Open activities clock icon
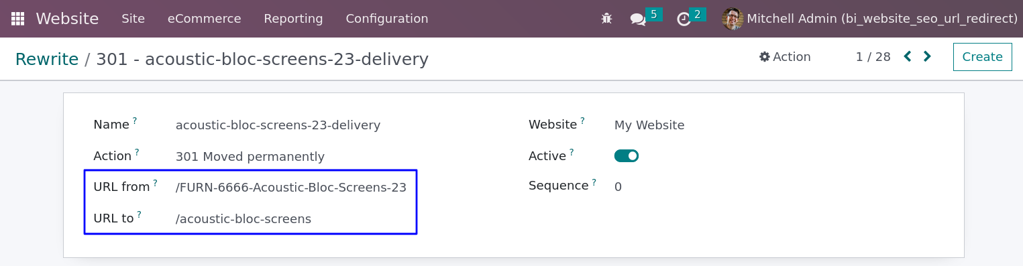The image size is (1023, 266). pyautogui.click(x=684, y=19)
